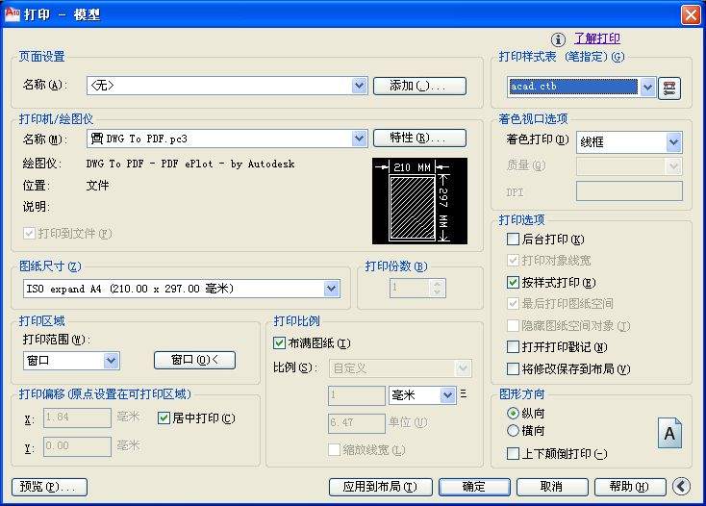Click the paper size preview thumbnail

419,201
